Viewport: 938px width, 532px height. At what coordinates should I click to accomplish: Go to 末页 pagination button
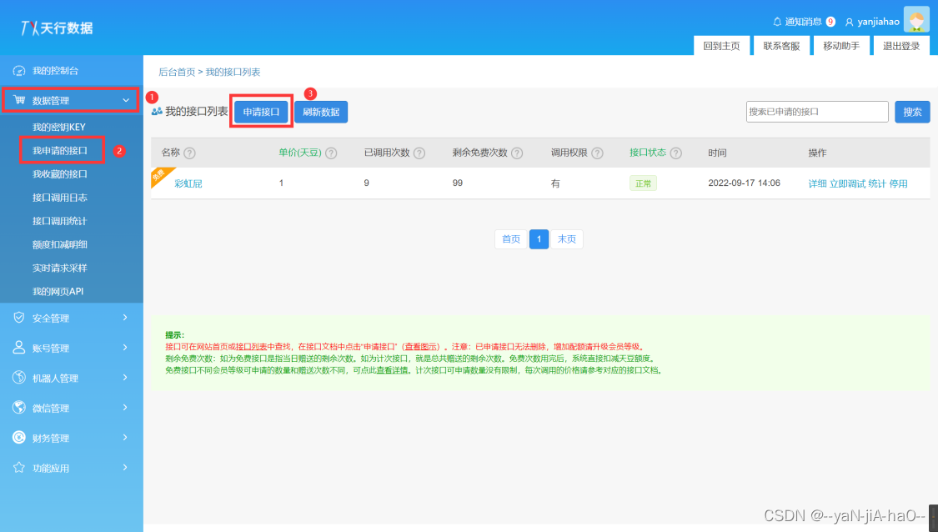pos(566,238)
